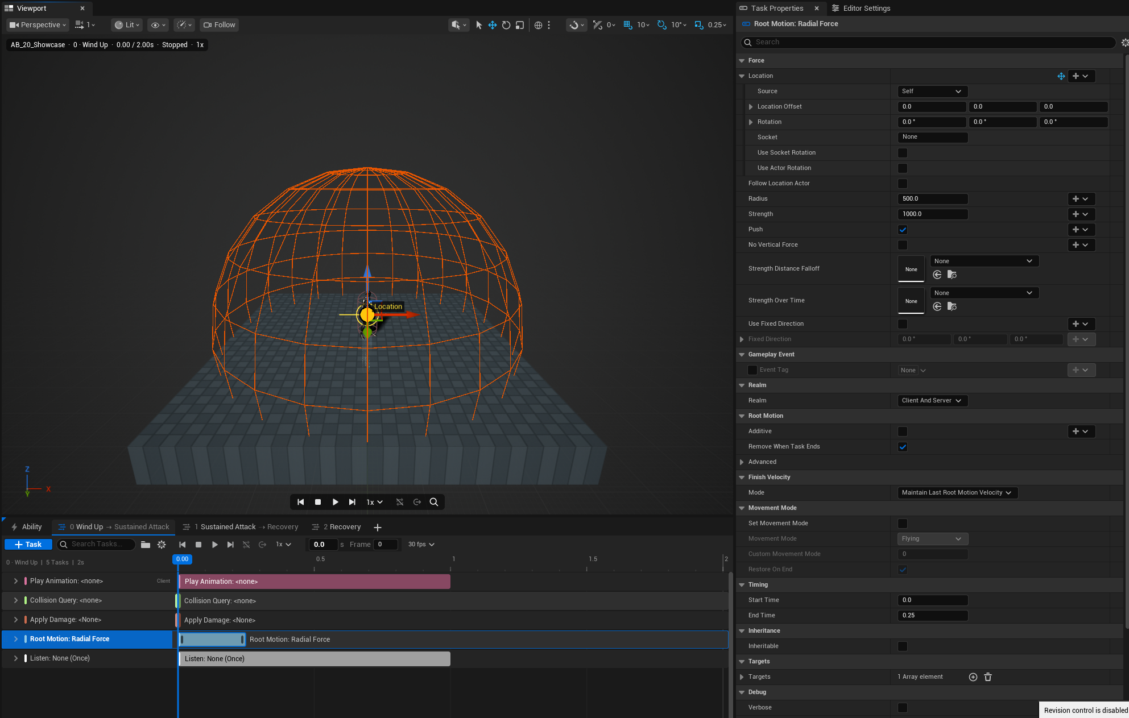
Task: Expand the Location Offset vector row
Action: pos(751,107)
